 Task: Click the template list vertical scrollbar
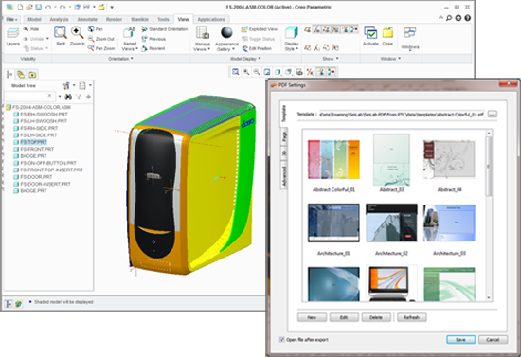[x=488, y=166]
